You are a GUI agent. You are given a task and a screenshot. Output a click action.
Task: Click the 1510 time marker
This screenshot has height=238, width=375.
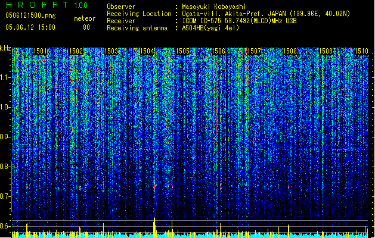click(x=361, y=51)
